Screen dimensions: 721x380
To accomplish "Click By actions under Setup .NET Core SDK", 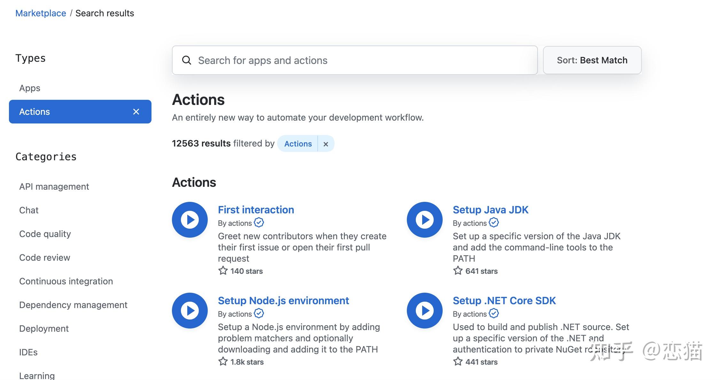I will click(x=470, y=314).
